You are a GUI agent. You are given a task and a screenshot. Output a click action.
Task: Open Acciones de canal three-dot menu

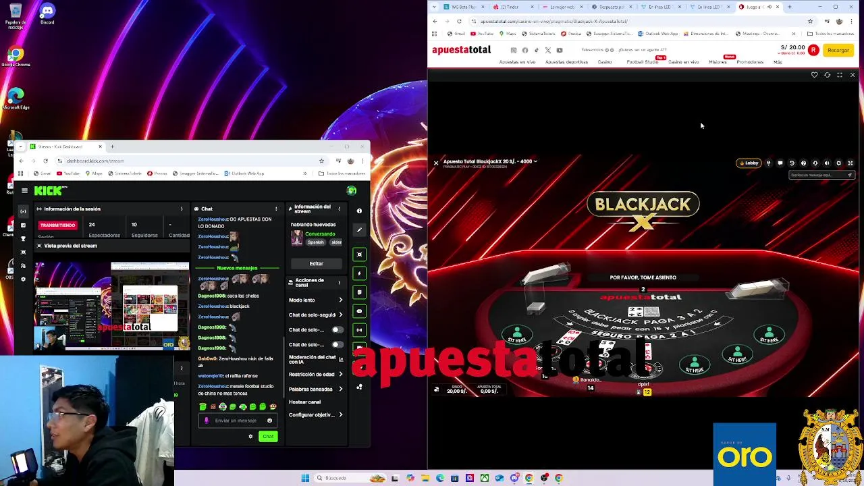point(340,282)
